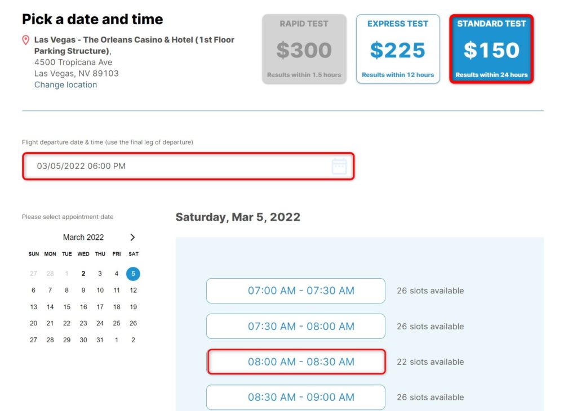Select the Rapid Test $300 option
Image resolution: width=577 pixels, height=411 pixels.
click(304, 49)
